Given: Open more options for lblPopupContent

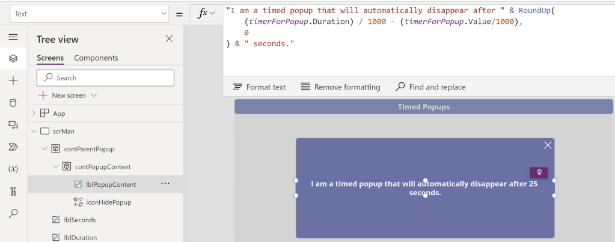Looking at the screenshot, I should tap(165, 184).
